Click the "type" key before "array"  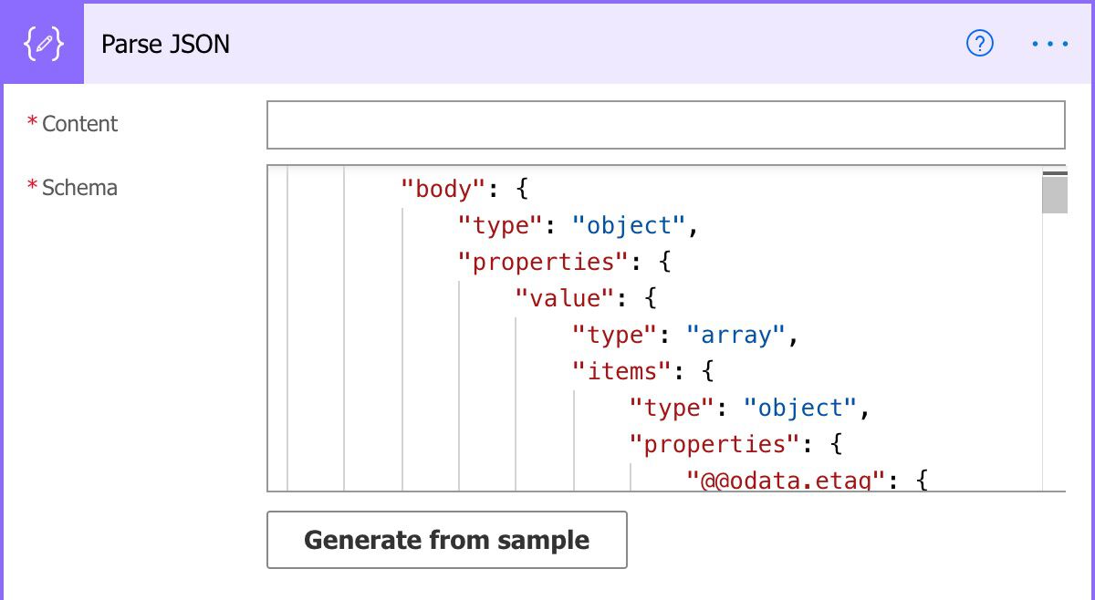[x=613, y=336]
